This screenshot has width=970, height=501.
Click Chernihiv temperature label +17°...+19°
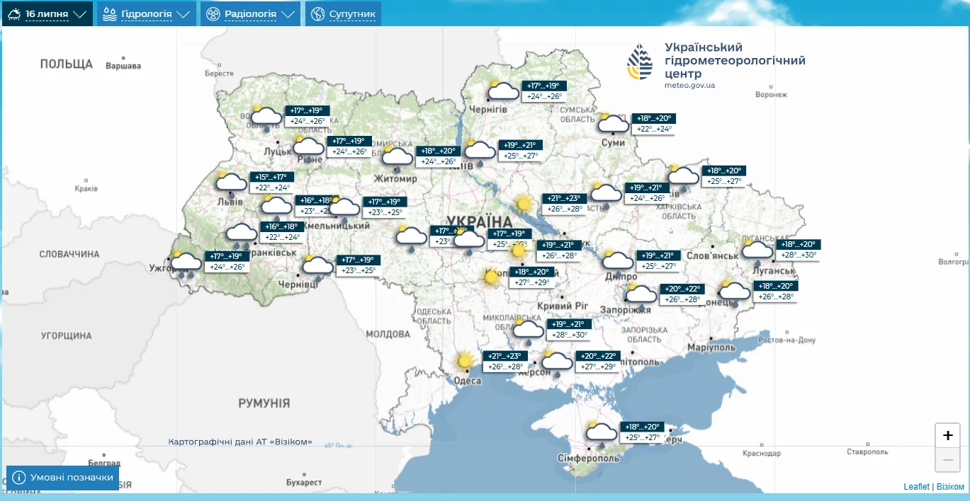pos(544,86)
